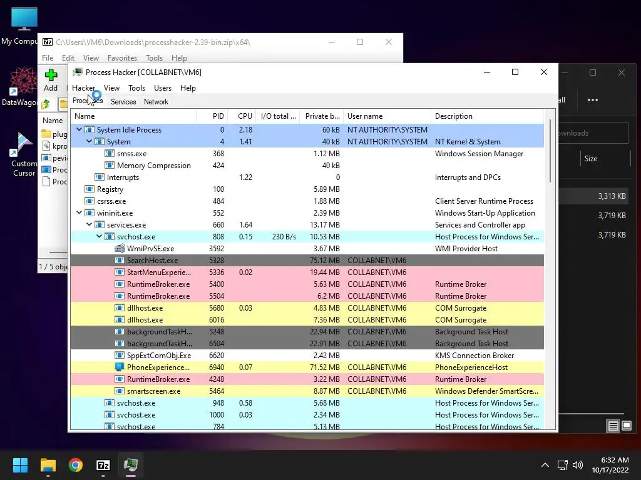Switch to the Network tab

pyautogui.click(x=156, y=102)
